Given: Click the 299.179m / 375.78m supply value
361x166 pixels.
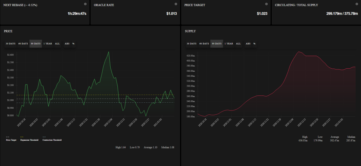Looking at the screenshot, I should pyautogui.click(x=342, y=14).
